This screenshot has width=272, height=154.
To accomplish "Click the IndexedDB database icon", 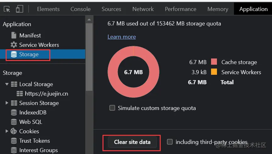I will (14, 113).
